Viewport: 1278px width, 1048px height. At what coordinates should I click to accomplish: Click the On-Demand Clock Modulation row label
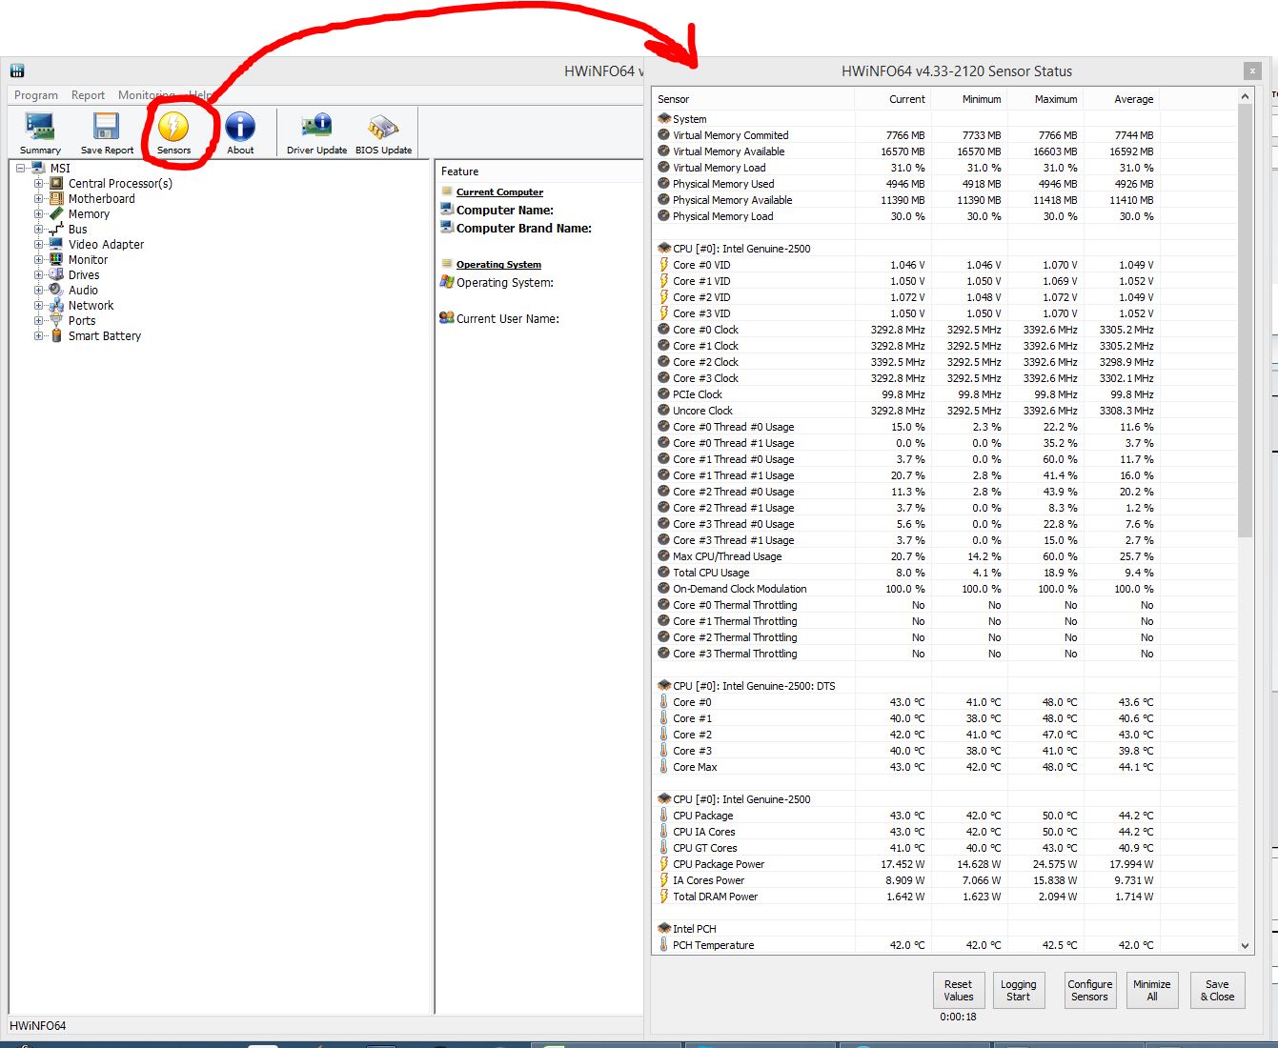tap(740, 589)
